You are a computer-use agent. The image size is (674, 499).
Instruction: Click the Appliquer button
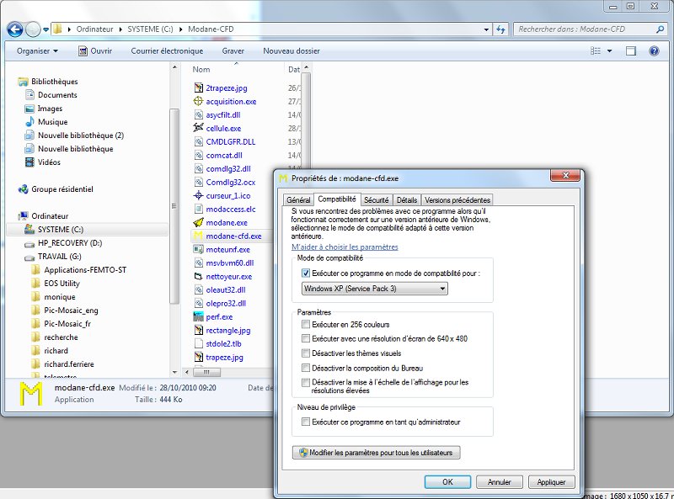pyautogui.click(x=551, y=482)
